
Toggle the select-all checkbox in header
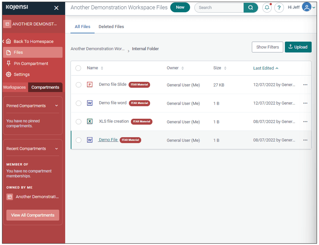pyautogui.click(x=78, y=68)
